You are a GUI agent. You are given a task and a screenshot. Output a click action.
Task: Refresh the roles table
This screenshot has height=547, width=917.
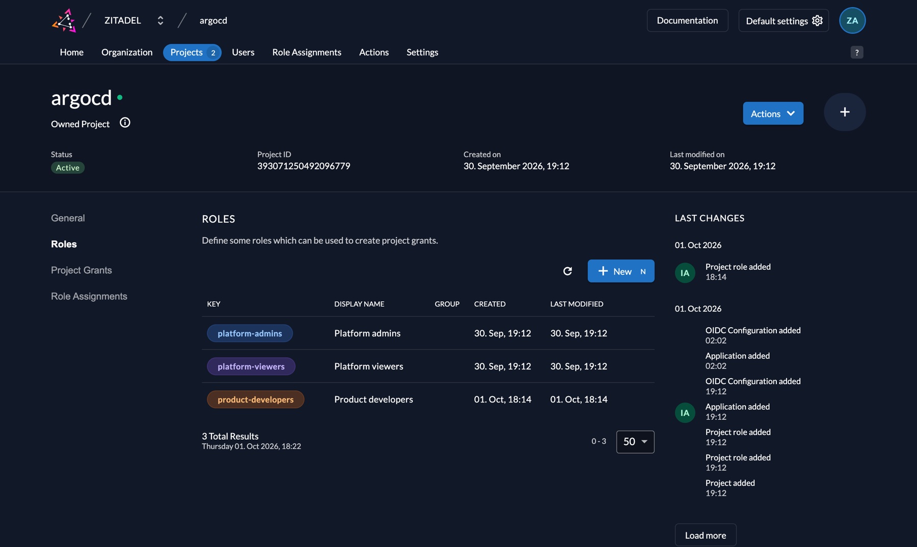click(x=568, y=271)
